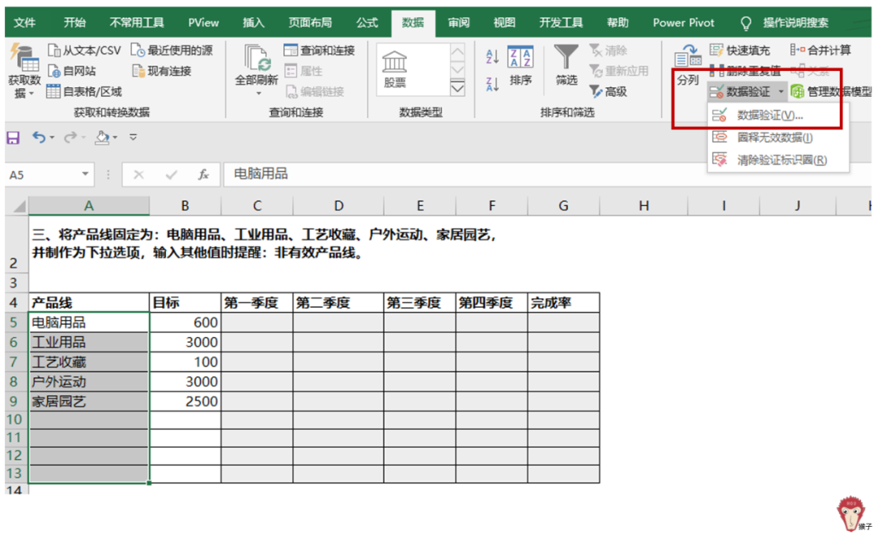The height and width of the screenshot is (535, 874).
Task: Select the cell with value 600
Action: coord(185,322)
